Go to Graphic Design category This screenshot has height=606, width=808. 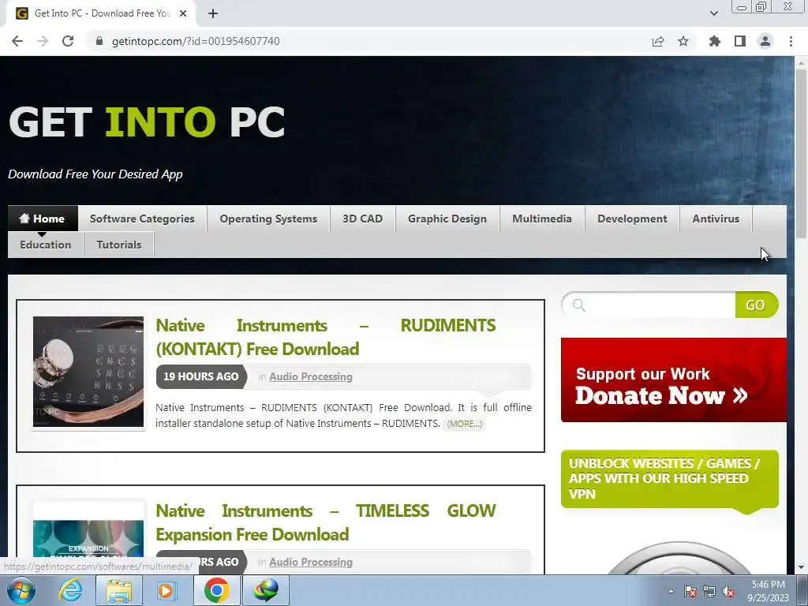tap(447, 219)
